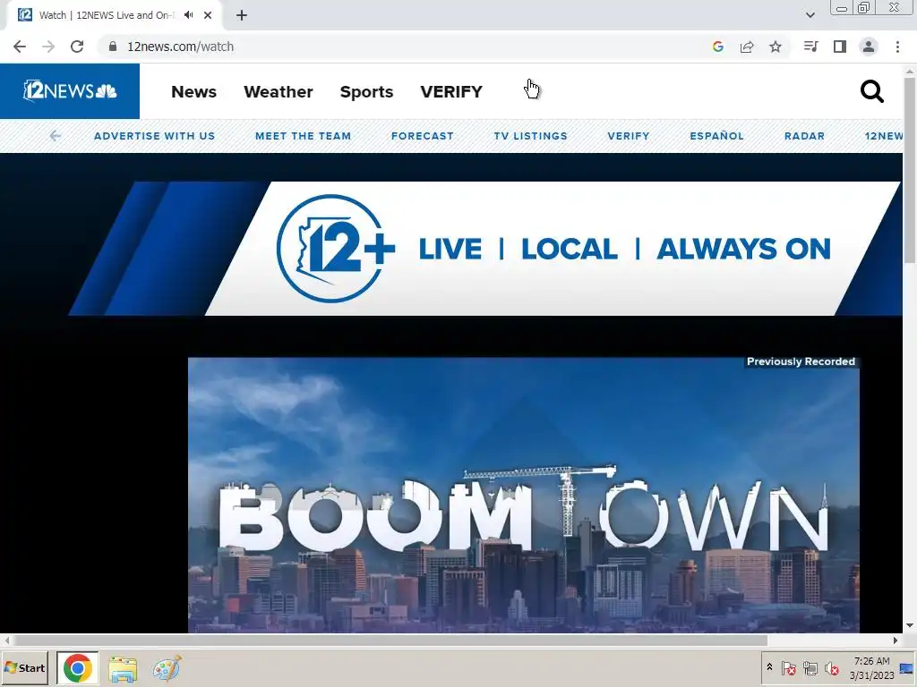Screen dimensions: 917x687
Task: Click the horizontal page scrollbar thumb
Action: click(390, 640)
